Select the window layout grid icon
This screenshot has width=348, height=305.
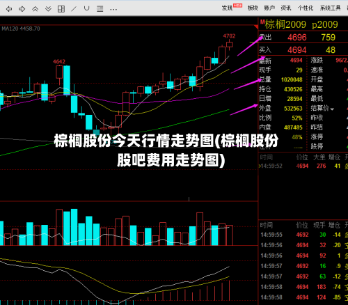(61, 9)
